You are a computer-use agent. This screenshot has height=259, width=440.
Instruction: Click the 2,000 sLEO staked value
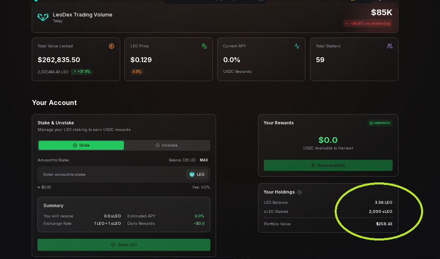click(x=380, y=212)
